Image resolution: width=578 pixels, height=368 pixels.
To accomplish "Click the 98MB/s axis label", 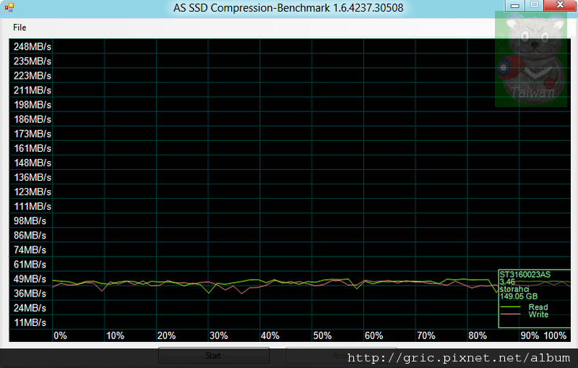I will [30, 221].
